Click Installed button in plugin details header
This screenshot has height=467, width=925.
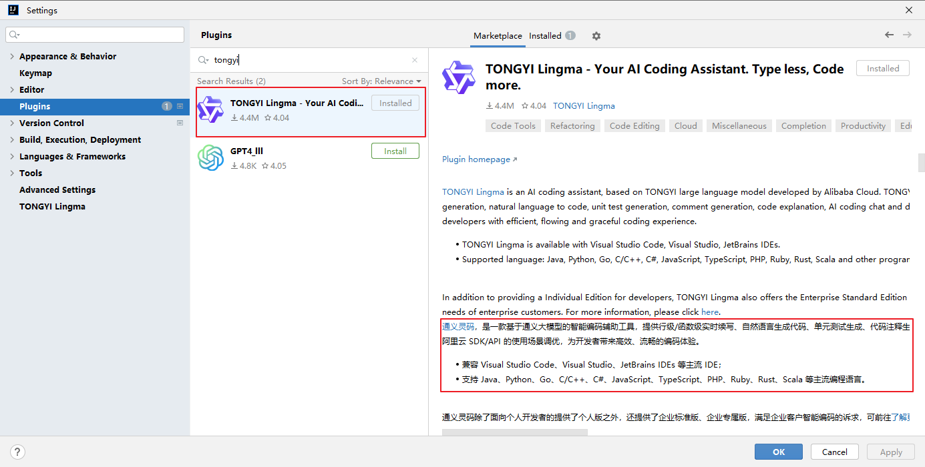coord(883,69)
